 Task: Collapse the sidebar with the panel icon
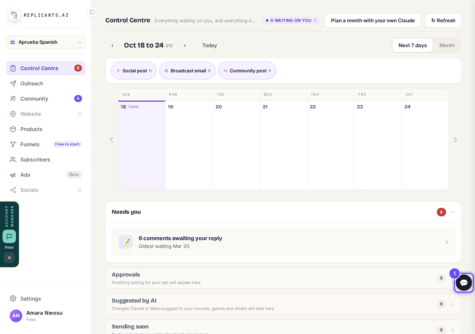click(x=92, y=12)
